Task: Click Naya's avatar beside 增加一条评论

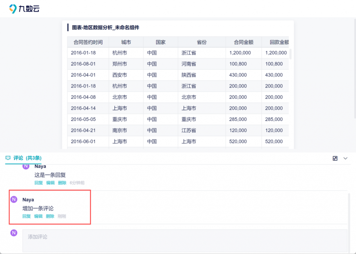Action: pos(14,200)
